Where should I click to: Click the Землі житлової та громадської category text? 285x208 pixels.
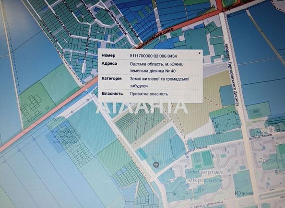[160, 79]
